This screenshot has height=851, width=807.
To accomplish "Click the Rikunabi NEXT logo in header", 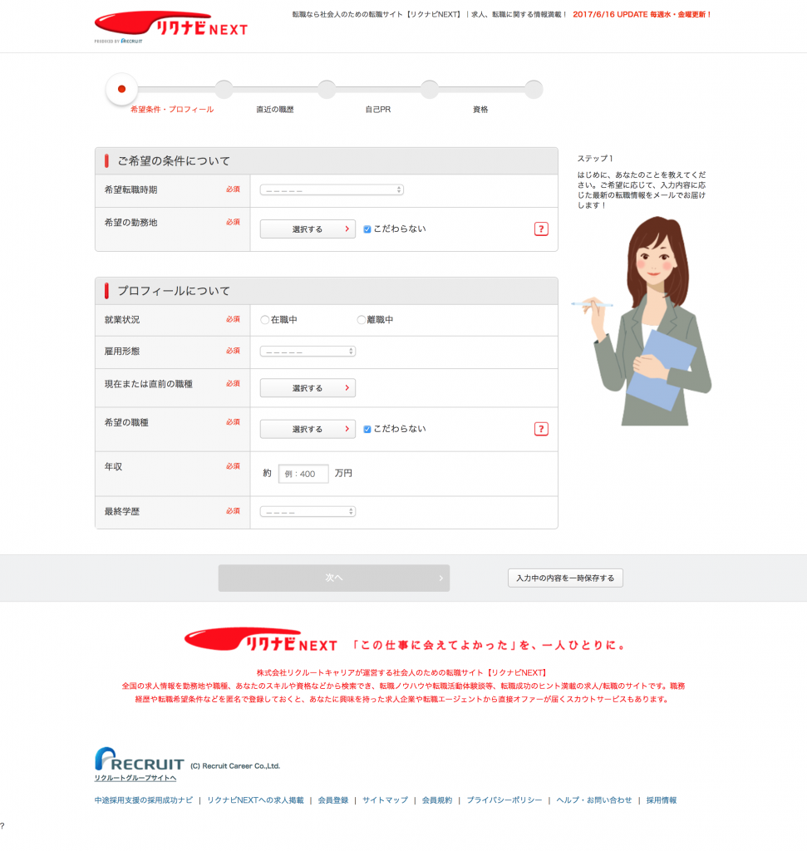I will [170, 26].
